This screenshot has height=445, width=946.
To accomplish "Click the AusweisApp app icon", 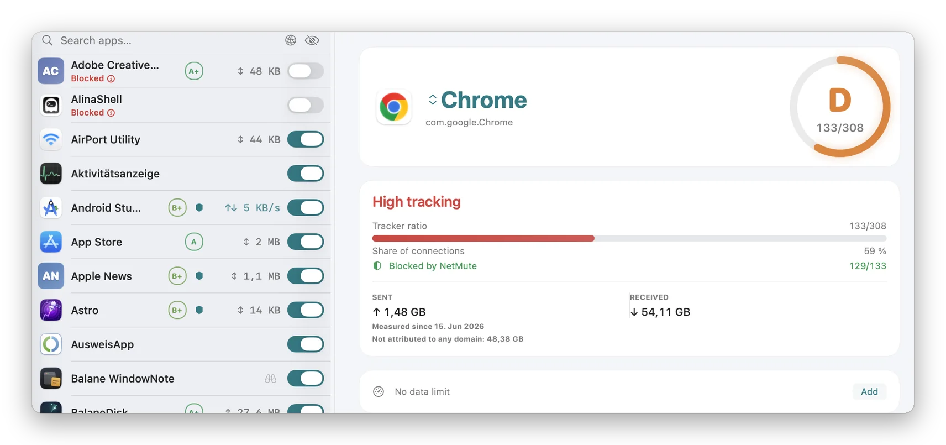I will [51, 344].
